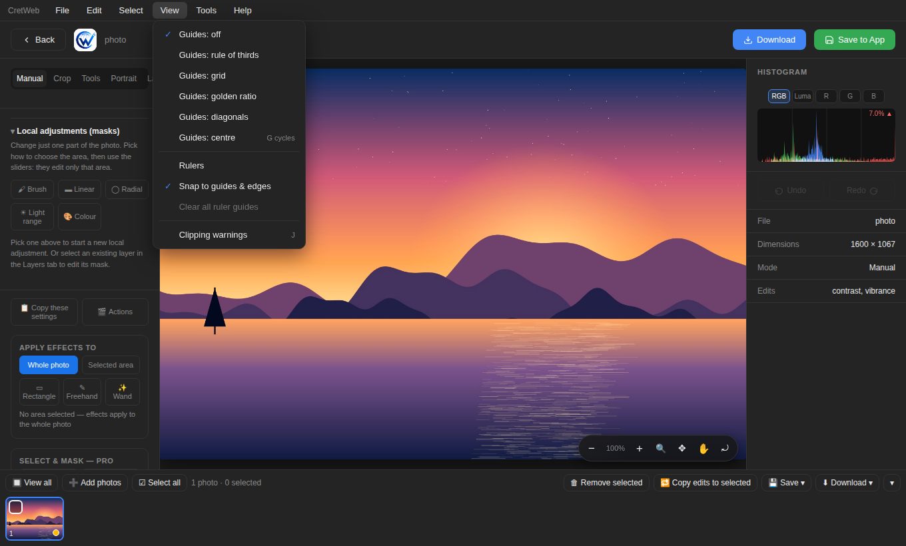Pick the Rectangle selection tool
This screenshot has height=546, width=906.
[x=39, y=392]
